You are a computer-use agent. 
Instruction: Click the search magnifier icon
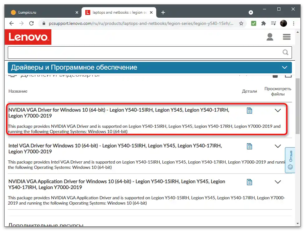coord(285,52)
